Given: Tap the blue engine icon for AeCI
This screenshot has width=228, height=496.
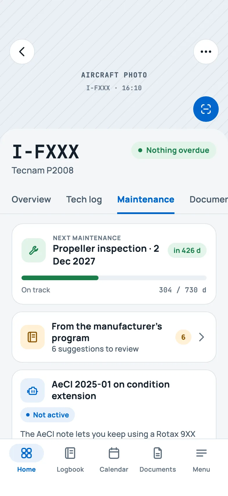Looking at the screenshot, I should point(32,390).
